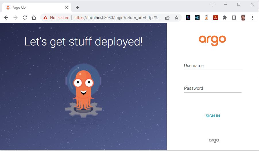Open a new browser tab
This screenshot has width=259, height=151.
(x=78, y=7)
